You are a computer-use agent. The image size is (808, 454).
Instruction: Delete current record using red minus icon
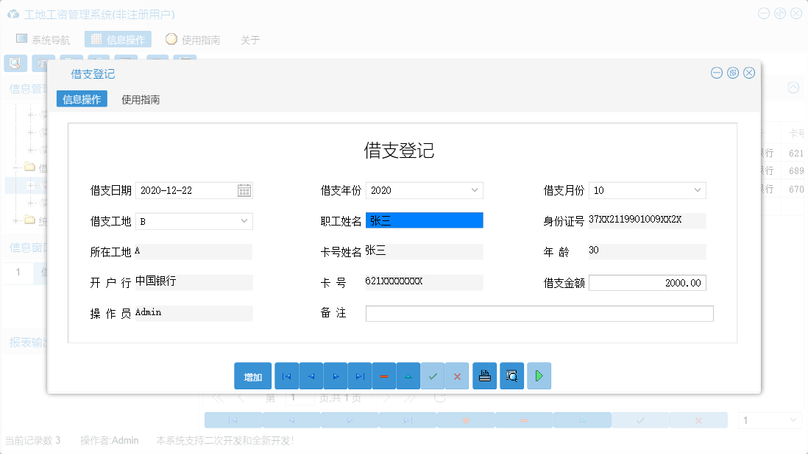click(x=384, y=375)
